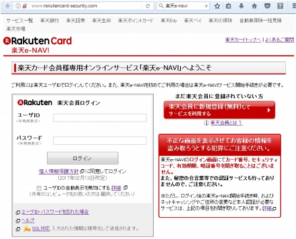Open the 個人情報保護方針 link
Screen dimensions: 296x239
tap(59, 171)
